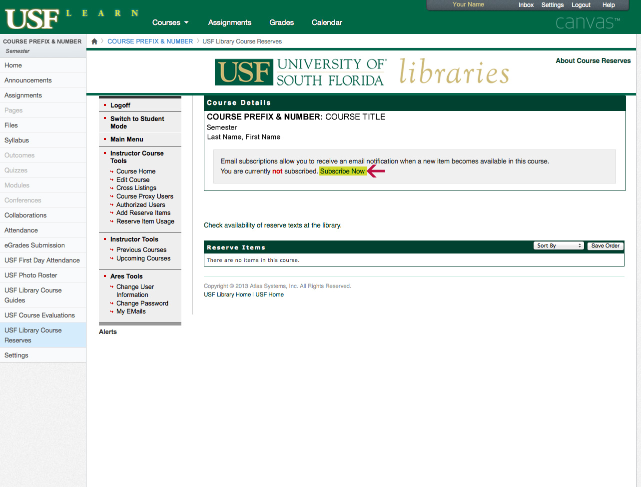Viewport: 641px width, 487px height.
Task: Open USF First Day Attendance
Action: pos(43,260)
